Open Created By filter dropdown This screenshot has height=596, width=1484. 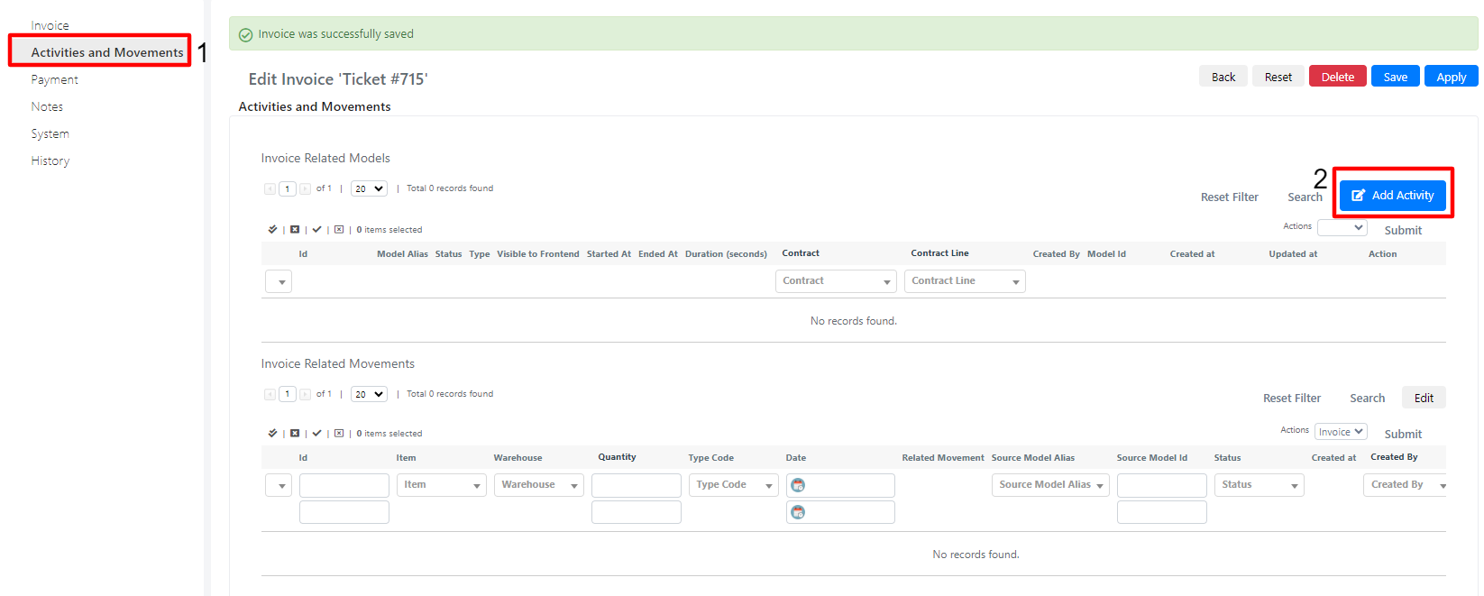pos(1405,485)
